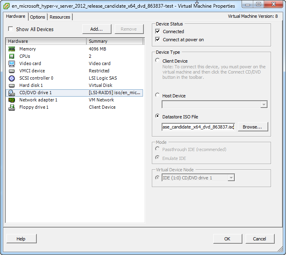Viewport: 286px width, 255px height.
Task: Click the Hardware column header
Action: pos(46,41)
